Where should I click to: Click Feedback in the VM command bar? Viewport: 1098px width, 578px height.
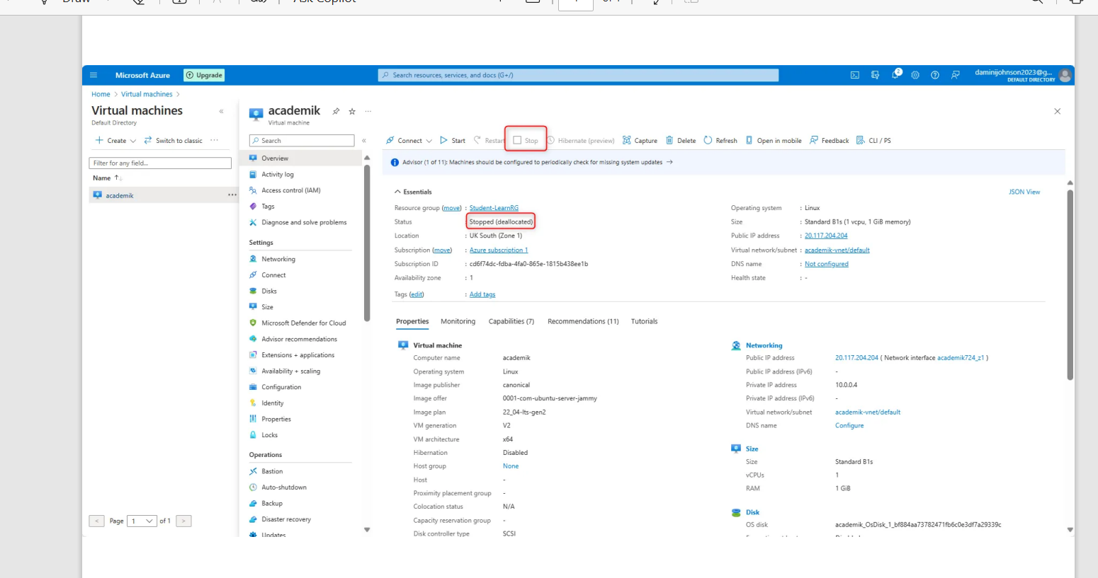pos(830,140)
